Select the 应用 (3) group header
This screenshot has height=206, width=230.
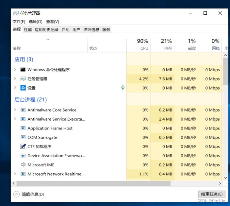[24, 59]
